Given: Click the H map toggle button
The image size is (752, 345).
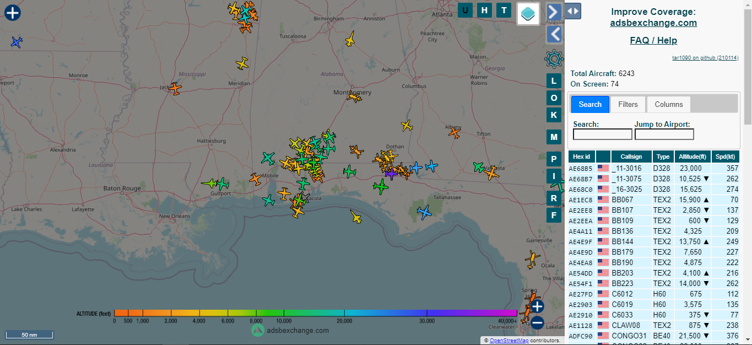Looking at the screenshot, I should coord(484,10).
